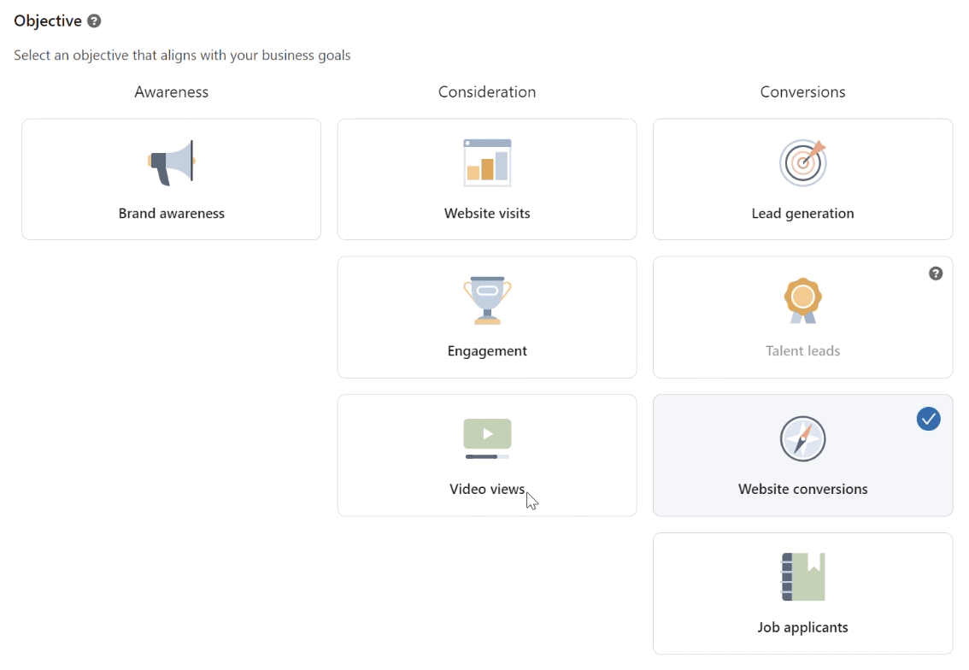Image resolution: width=969 pixels, height=670 pixels.
Task: Select the Website visits bar chart icon
Action: coord(487,163)
